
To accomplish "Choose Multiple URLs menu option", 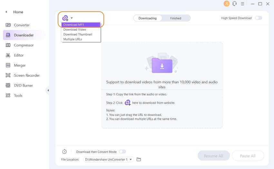I will pos(73,39).
